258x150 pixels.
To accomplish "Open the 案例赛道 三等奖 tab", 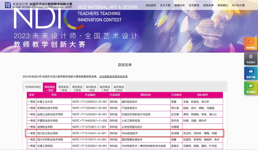I will [x=119, y=87].
